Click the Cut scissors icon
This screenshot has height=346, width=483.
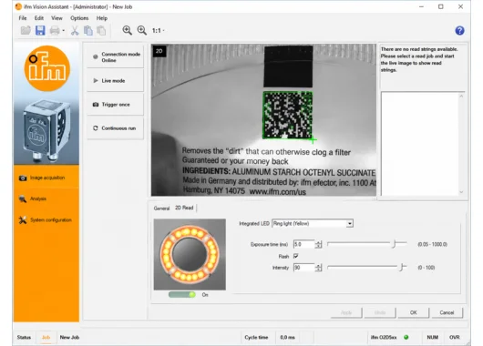75,30
